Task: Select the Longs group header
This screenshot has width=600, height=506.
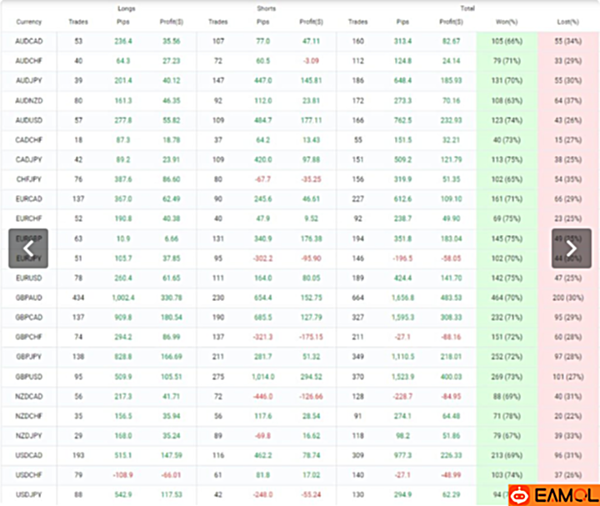Action: 126,8
